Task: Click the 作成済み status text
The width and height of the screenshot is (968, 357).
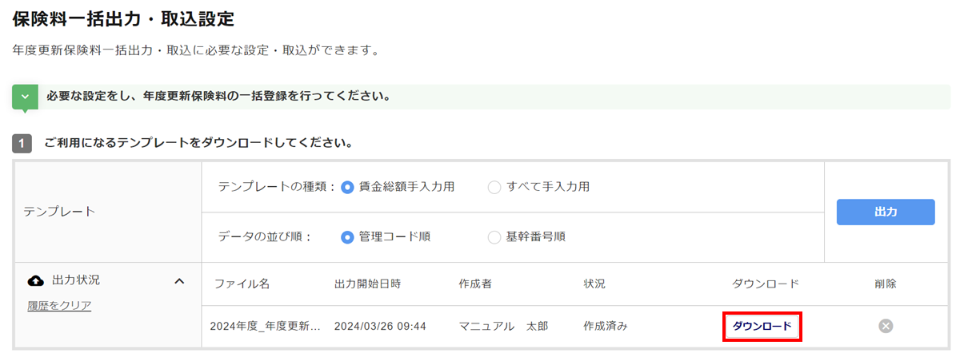Action: pos(606,326)
